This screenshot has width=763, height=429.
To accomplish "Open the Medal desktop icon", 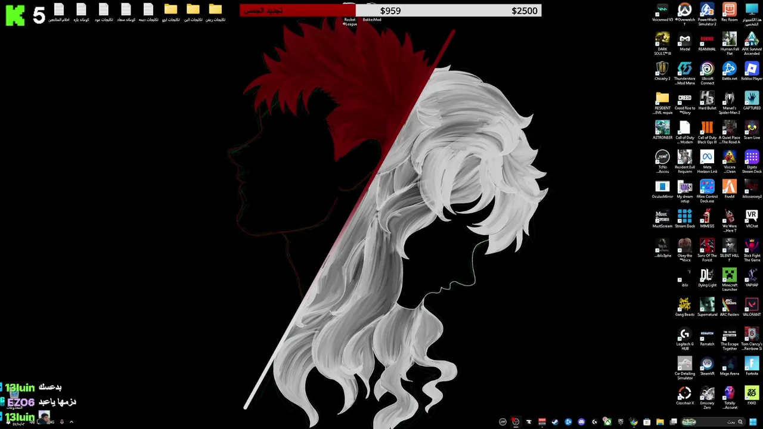I will 684,43.
